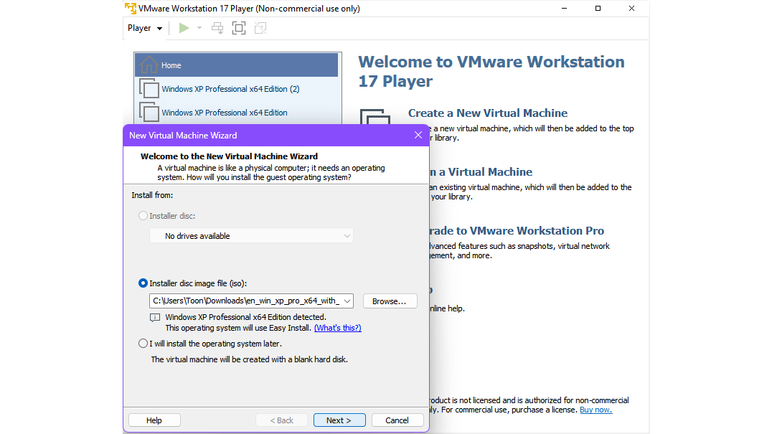Click 'Welcome to VMware Workstation 17 Player' title
The width and height of the screenshot is (772, 434).
click(x=491, y=71)
